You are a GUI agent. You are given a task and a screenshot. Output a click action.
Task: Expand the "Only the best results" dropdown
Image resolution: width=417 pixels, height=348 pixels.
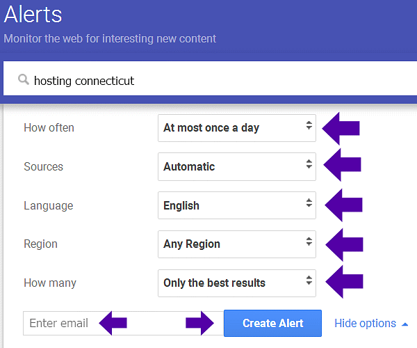click(229, 283)
